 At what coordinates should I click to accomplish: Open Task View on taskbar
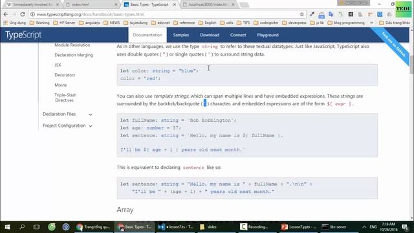(36, 227)
